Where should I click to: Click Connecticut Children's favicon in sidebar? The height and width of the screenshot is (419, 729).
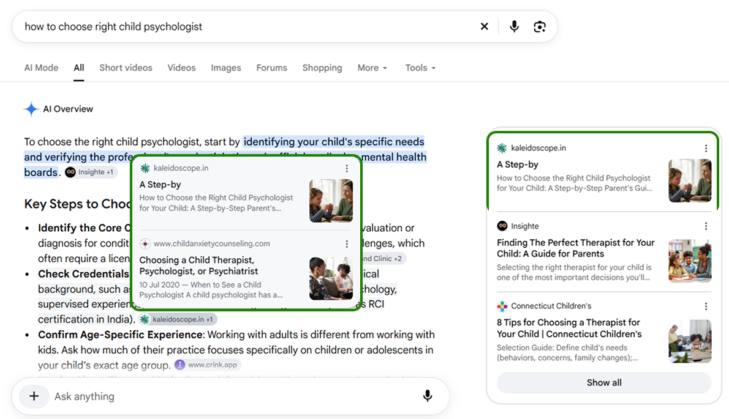[x=502, y=306]
